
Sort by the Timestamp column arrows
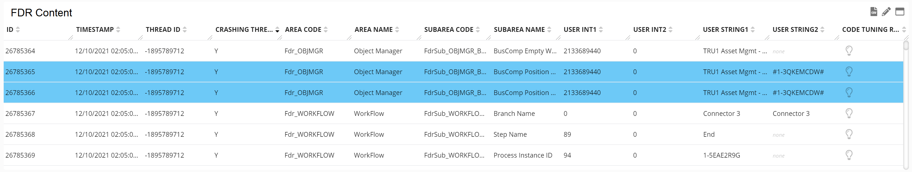118,30
